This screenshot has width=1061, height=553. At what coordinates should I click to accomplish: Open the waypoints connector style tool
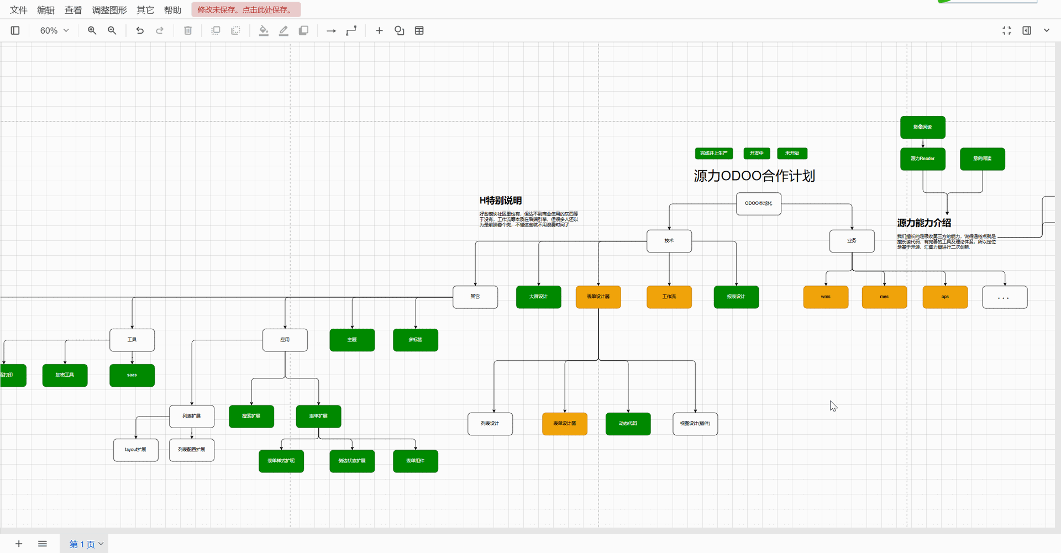coord(351,31)
